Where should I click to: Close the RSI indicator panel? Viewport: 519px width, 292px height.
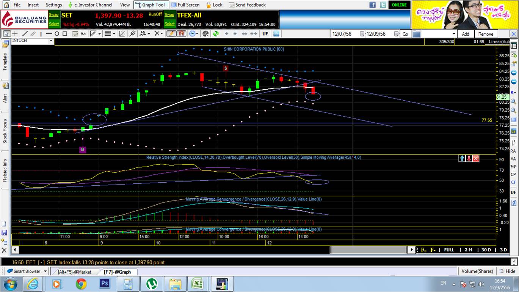tap(476, 158)
